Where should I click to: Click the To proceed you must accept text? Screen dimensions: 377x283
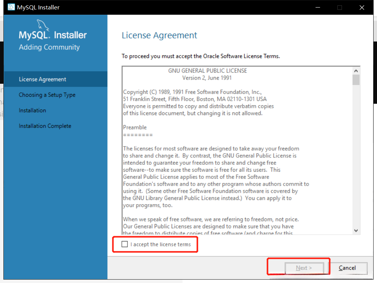pyautogui.click(x=201, y=56)
